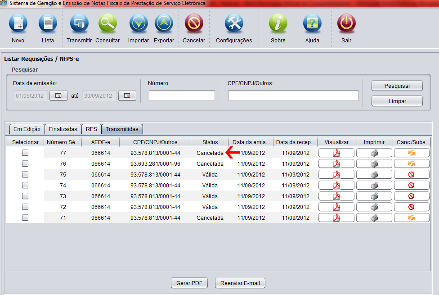
Task: Click CNPJ 93.693.281/0001-96 cell
Action: (155, 164)
